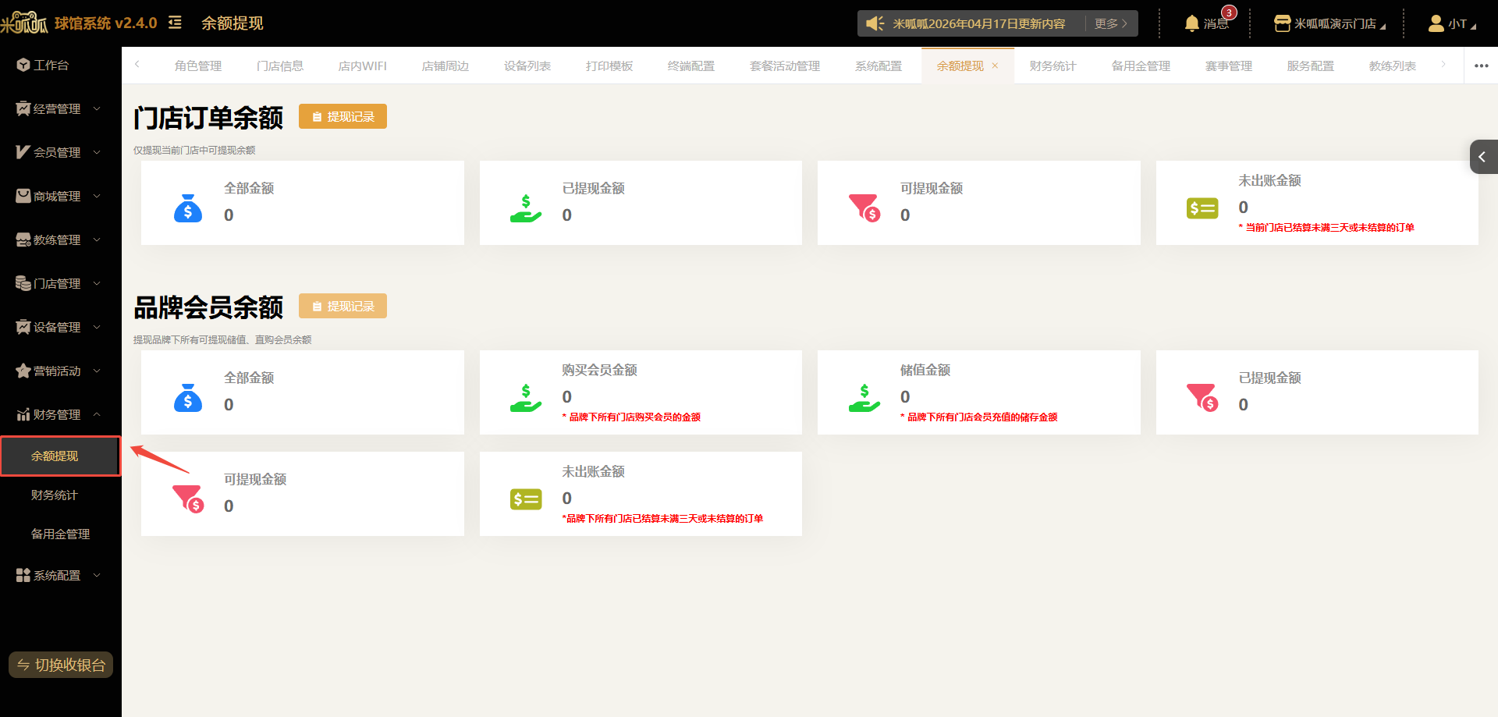Switch to the 备用金管理 tab
The height and width of the screenshot is (717, 1498).
point(1141,66)
